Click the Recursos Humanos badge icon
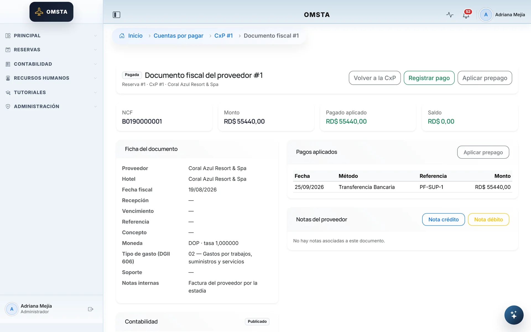Image resolution: width=531 pixels, height=332 pixels. pyautogui.click(x=8, y=78)
